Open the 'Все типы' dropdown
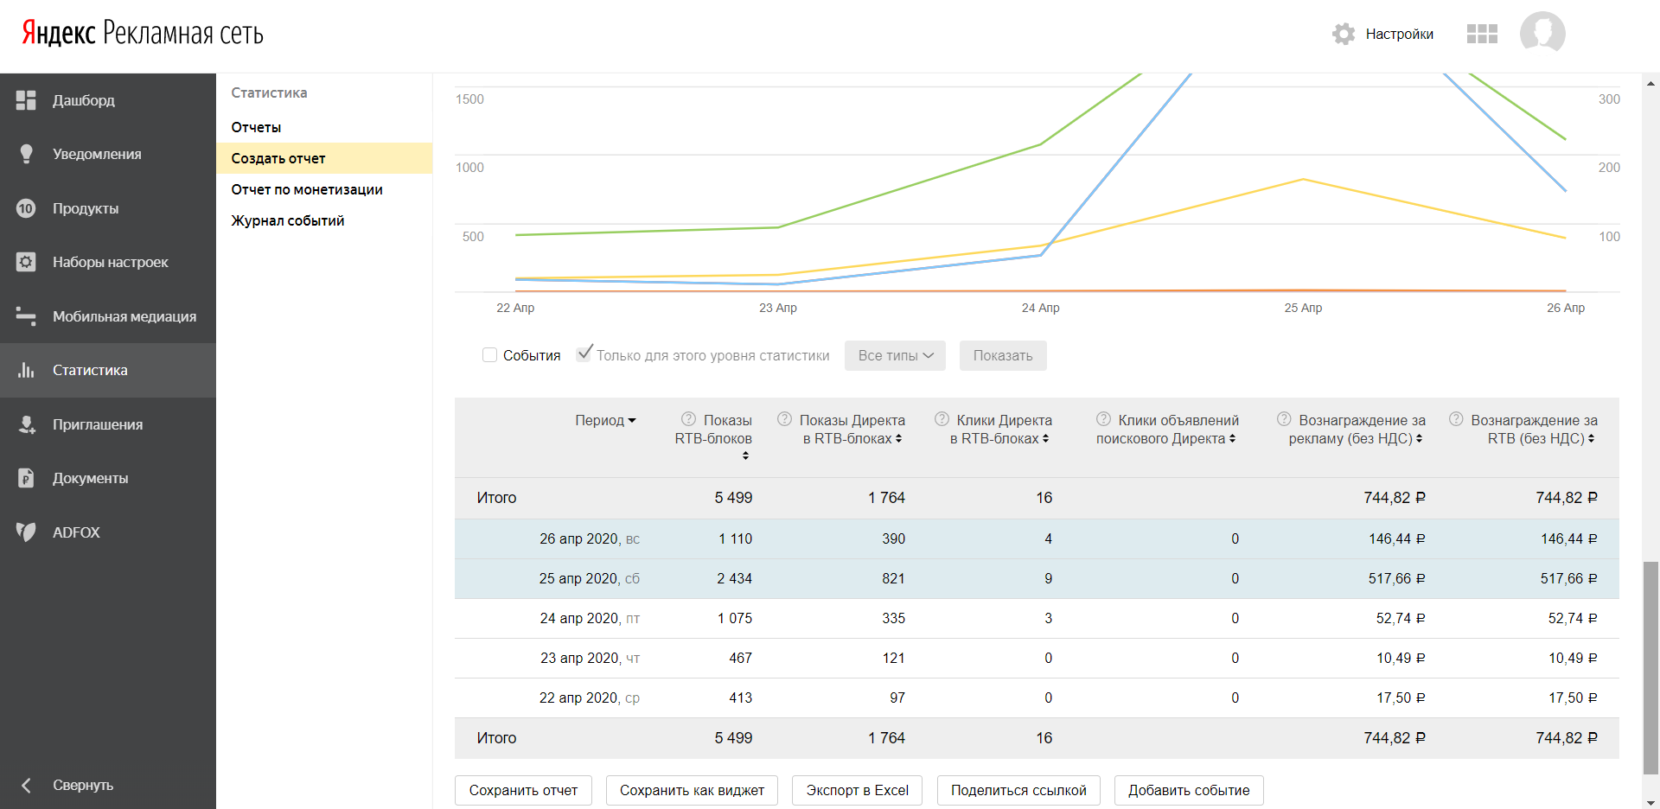The width and height of the screenshot is (1660, 809). pos(895,355)
